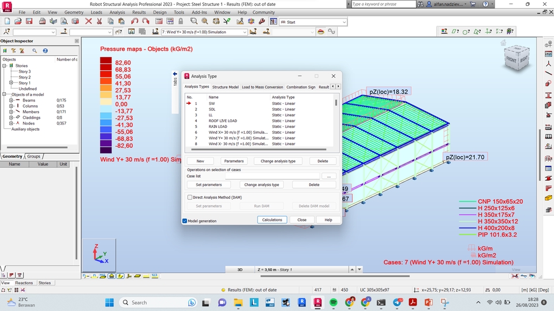Screen dimensions: 554x311
Task: Create a new project with toolbar icon
Action: 7,21
